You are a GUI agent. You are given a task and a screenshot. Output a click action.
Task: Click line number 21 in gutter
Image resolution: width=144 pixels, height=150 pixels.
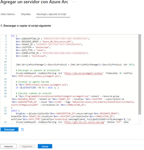pos(5,96)
